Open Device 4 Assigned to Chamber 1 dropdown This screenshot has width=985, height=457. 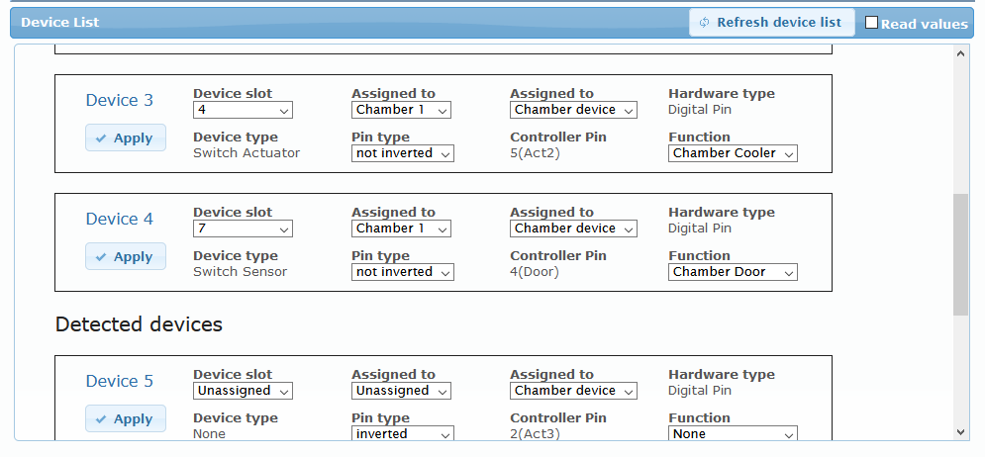coord(401,228)
